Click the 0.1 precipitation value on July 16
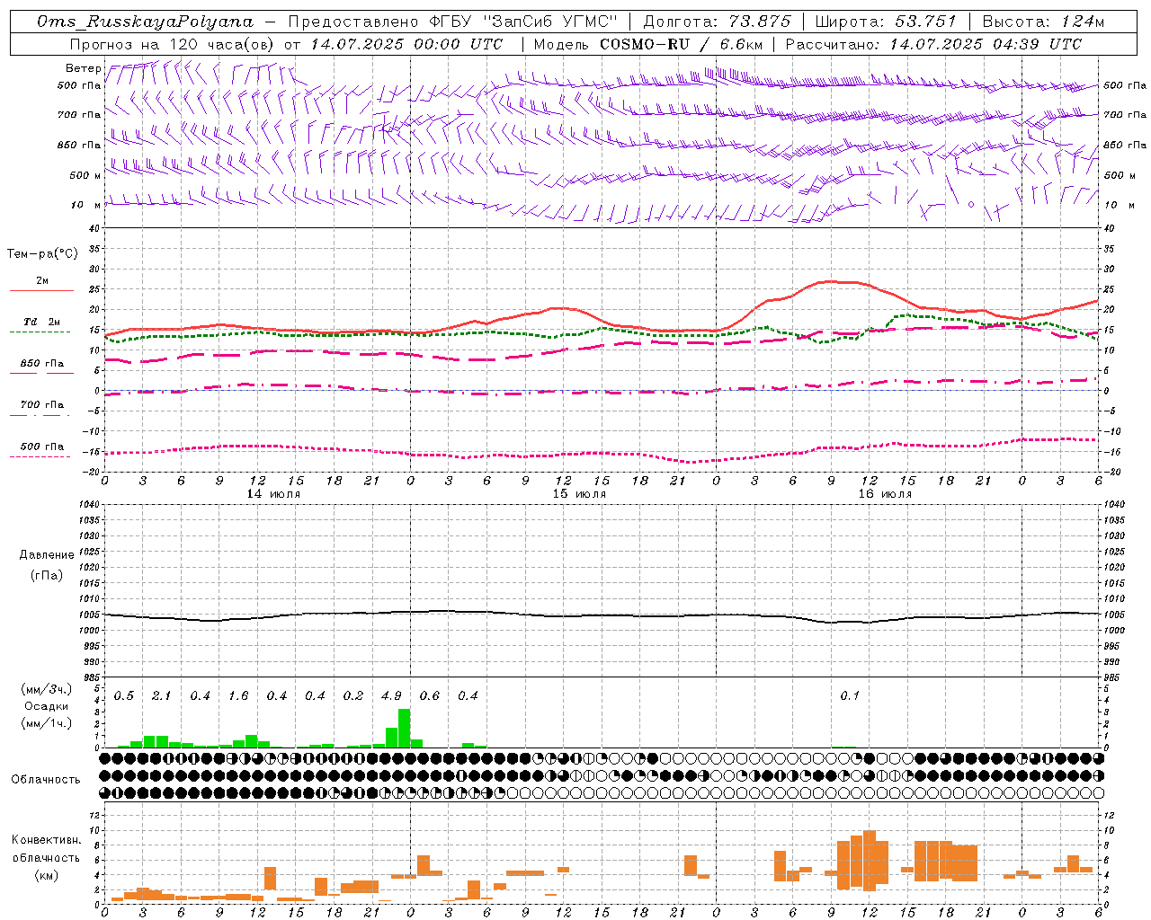Viewport: 1151px width, 920px height. (850, 696)
